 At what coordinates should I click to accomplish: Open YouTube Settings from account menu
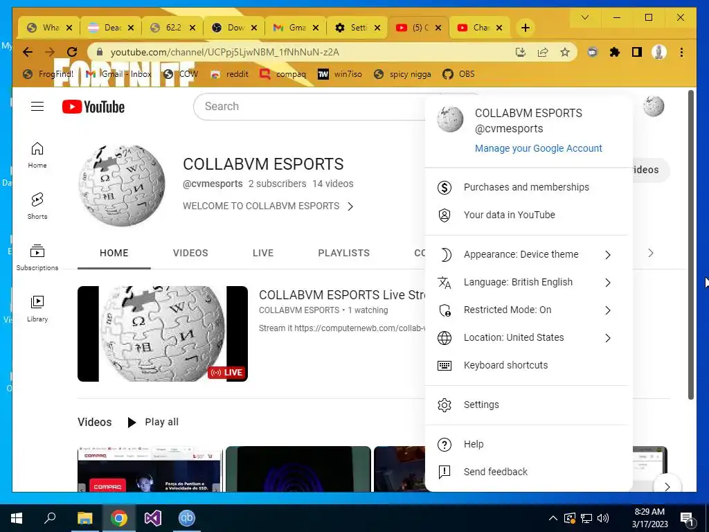[x=526, y=405]
